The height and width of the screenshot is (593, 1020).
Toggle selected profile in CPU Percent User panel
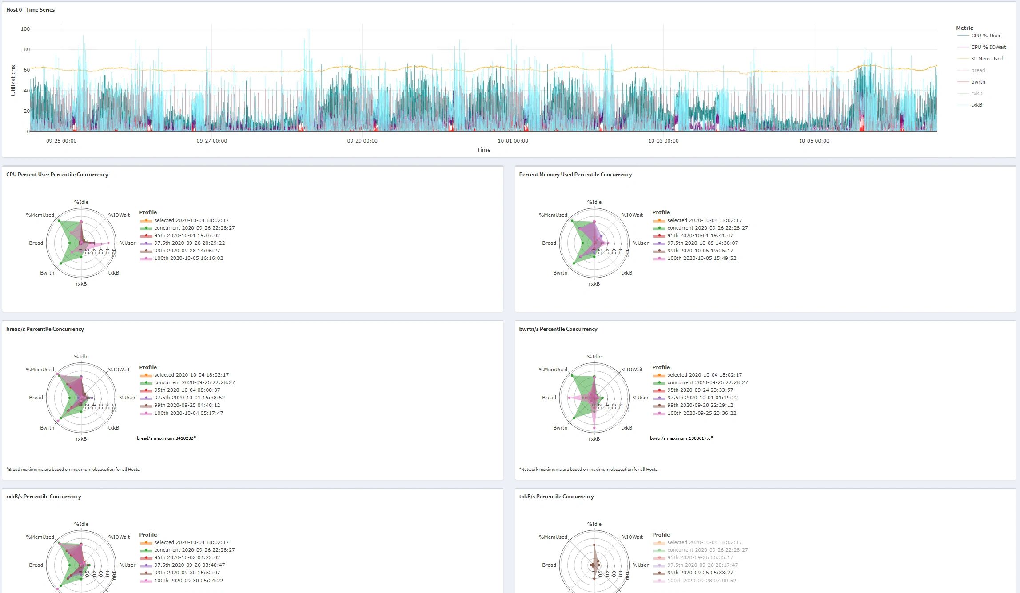(185, 220)
